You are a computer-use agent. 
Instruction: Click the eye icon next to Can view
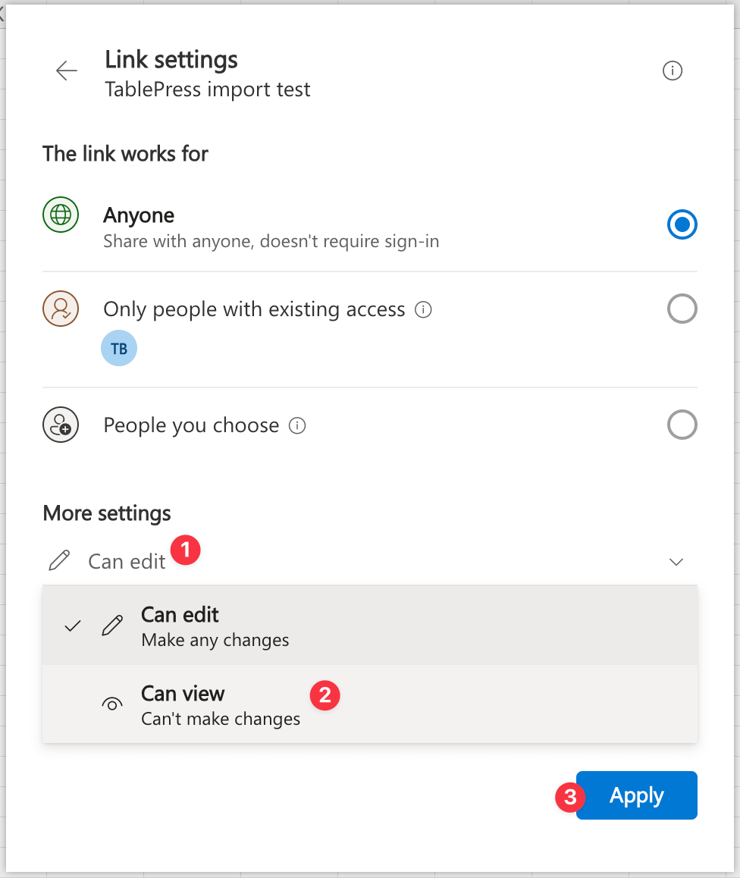[111, 704]
